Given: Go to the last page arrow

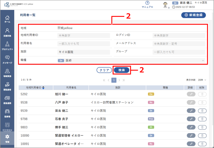Looking at the screenshot, I should (124, 80).
